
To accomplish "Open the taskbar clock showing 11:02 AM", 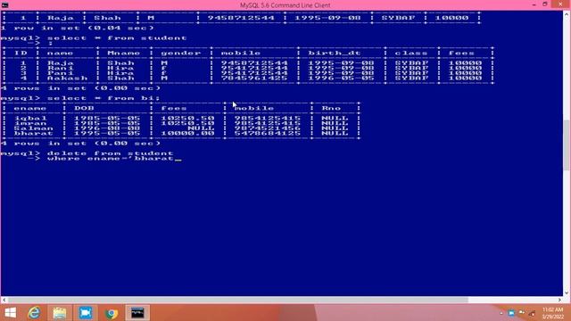I will click(x=553, y=313).
